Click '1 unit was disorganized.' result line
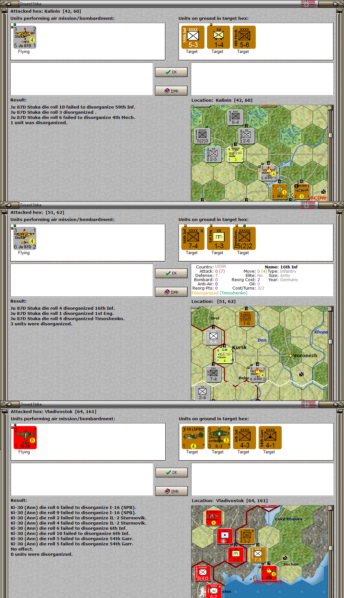This screenshot has height=598, width=344. [x=39, y=123]
